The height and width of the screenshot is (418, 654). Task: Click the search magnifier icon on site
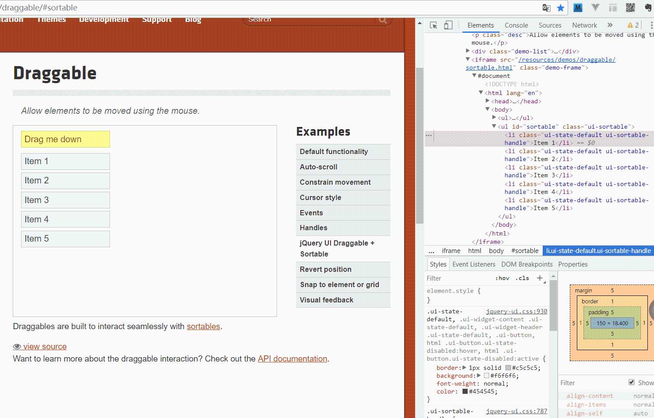coord(383,20)
